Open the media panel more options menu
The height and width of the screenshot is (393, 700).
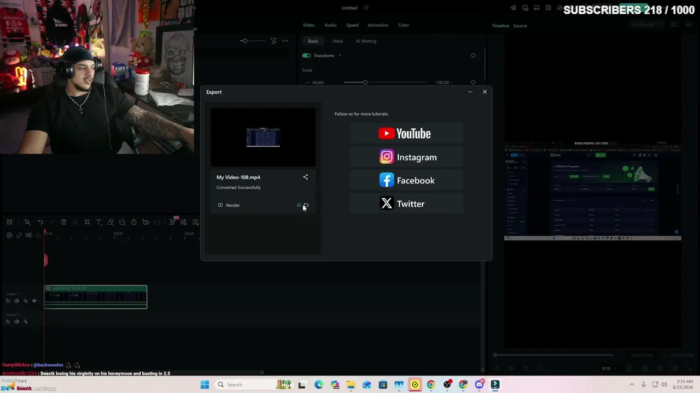(285, 41)
